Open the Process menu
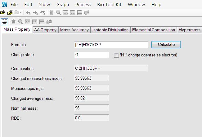Screen dimensions: 202x137 pyautogui.click(x=83, y=5)
